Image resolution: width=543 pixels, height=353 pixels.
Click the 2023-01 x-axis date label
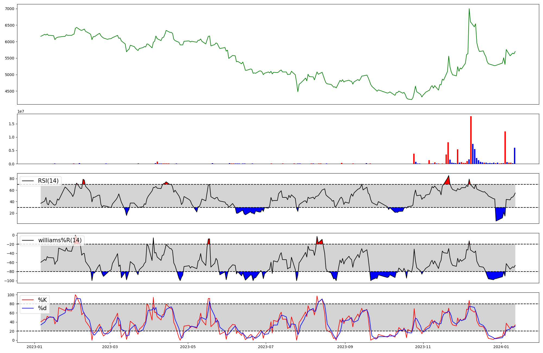(x=34, y=347)
